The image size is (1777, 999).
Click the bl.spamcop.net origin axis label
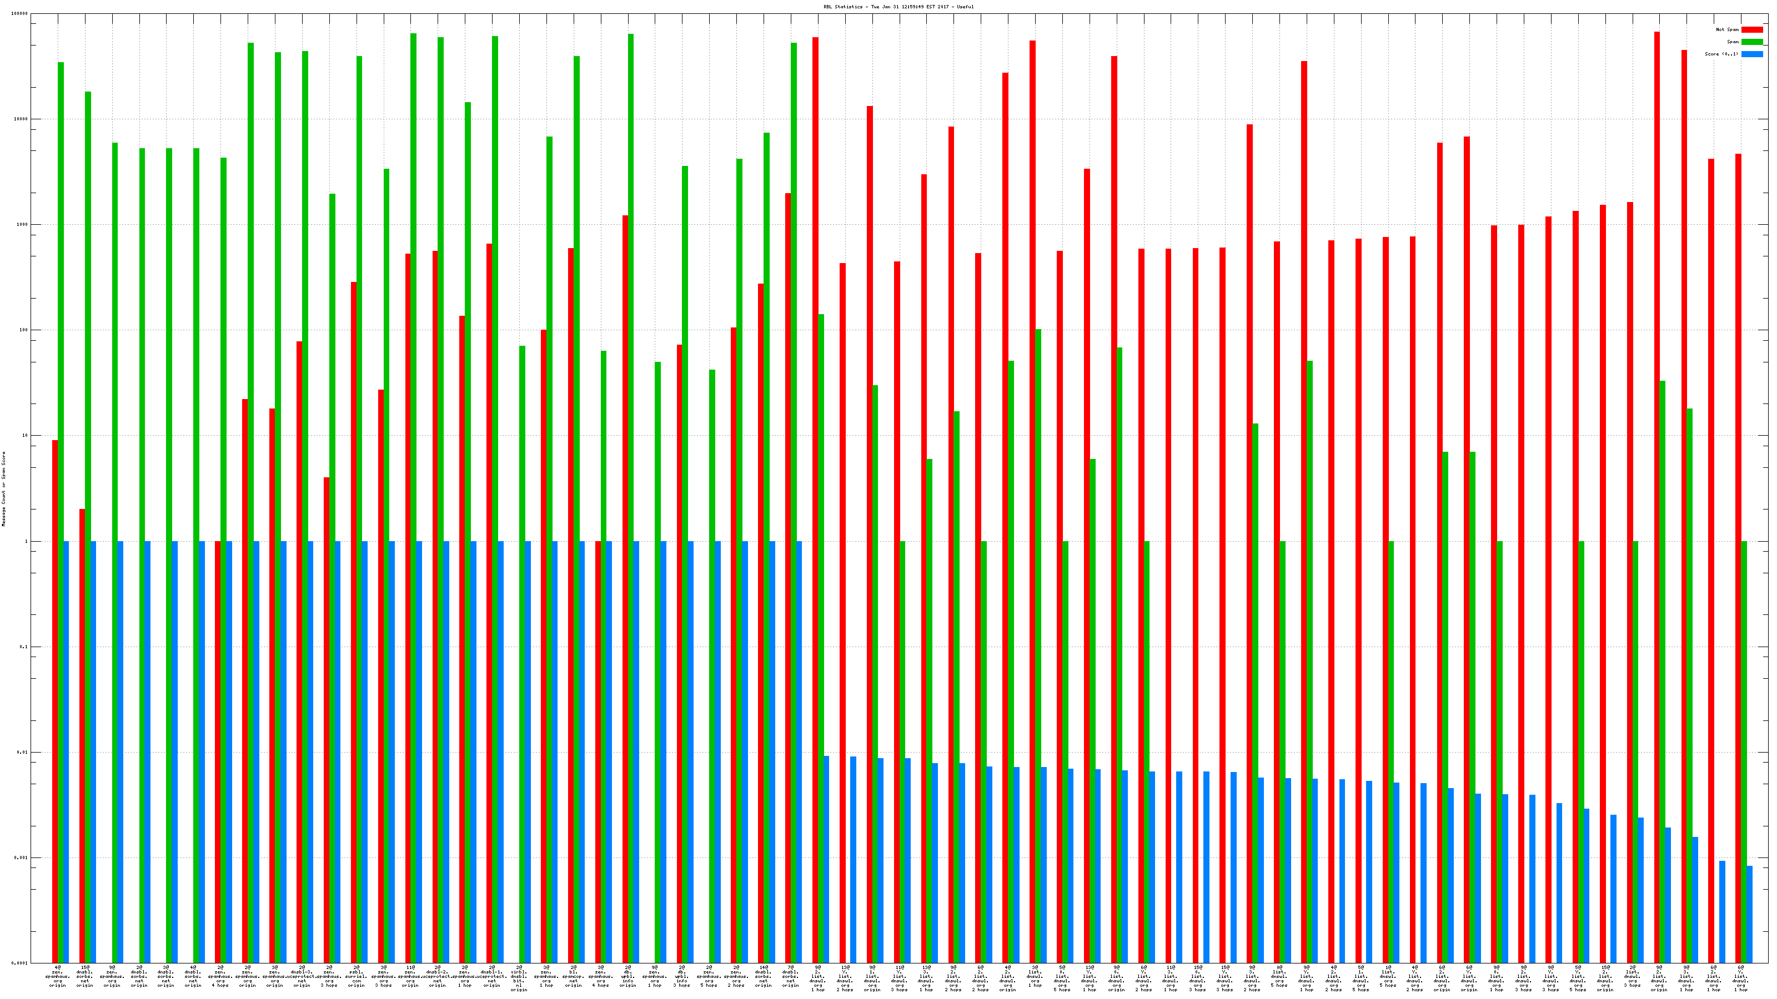pos(573,977)
